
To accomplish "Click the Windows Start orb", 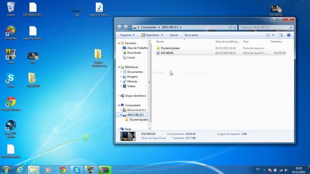I will pyautogui.click(x=6, y=170).
